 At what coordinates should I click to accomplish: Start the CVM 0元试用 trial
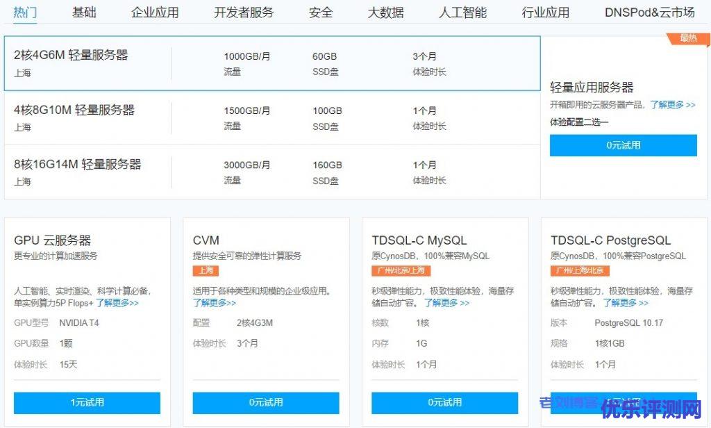coord(266,402)
